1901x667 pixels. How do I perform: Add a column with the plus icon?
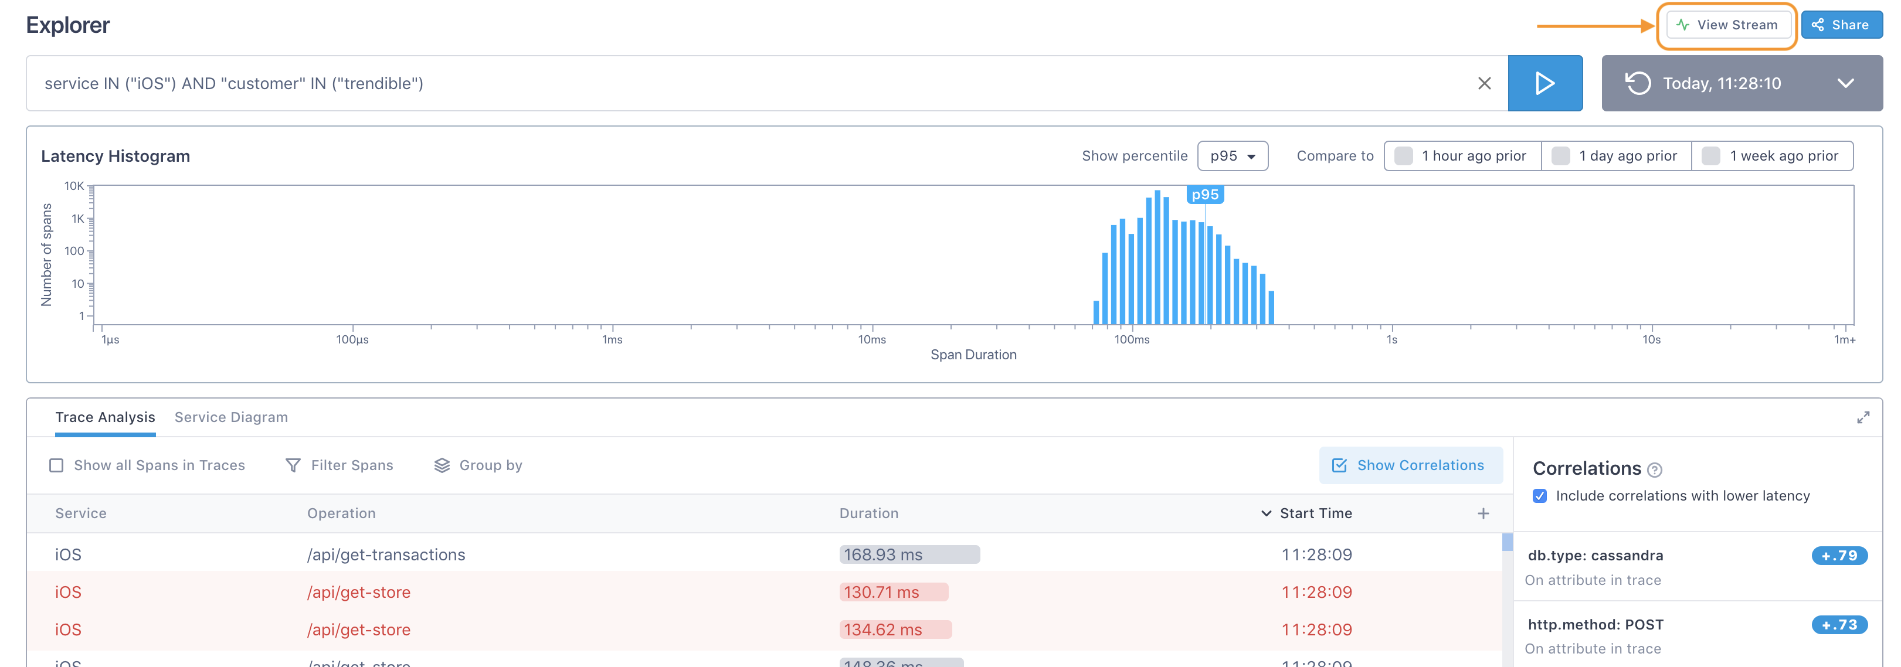1482,513
